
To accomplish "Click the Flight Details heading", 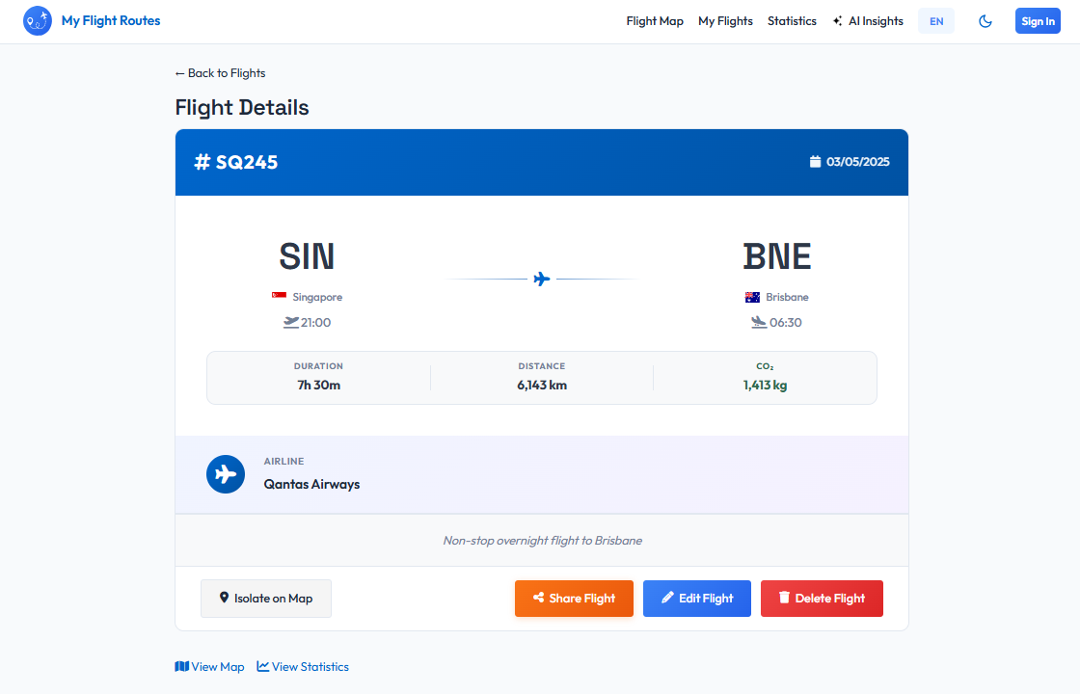I will 242,107.
